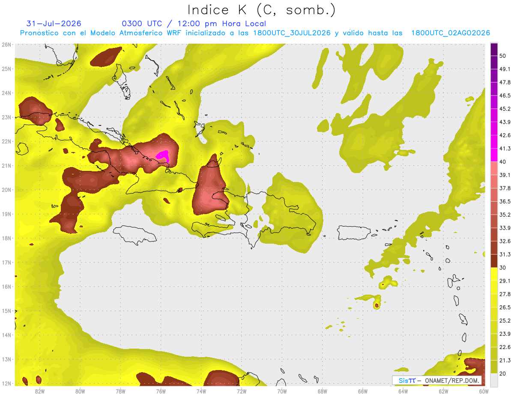514x397 pixels.
Task: Click the colorbar value 49.1
Action: click(505, 69)
